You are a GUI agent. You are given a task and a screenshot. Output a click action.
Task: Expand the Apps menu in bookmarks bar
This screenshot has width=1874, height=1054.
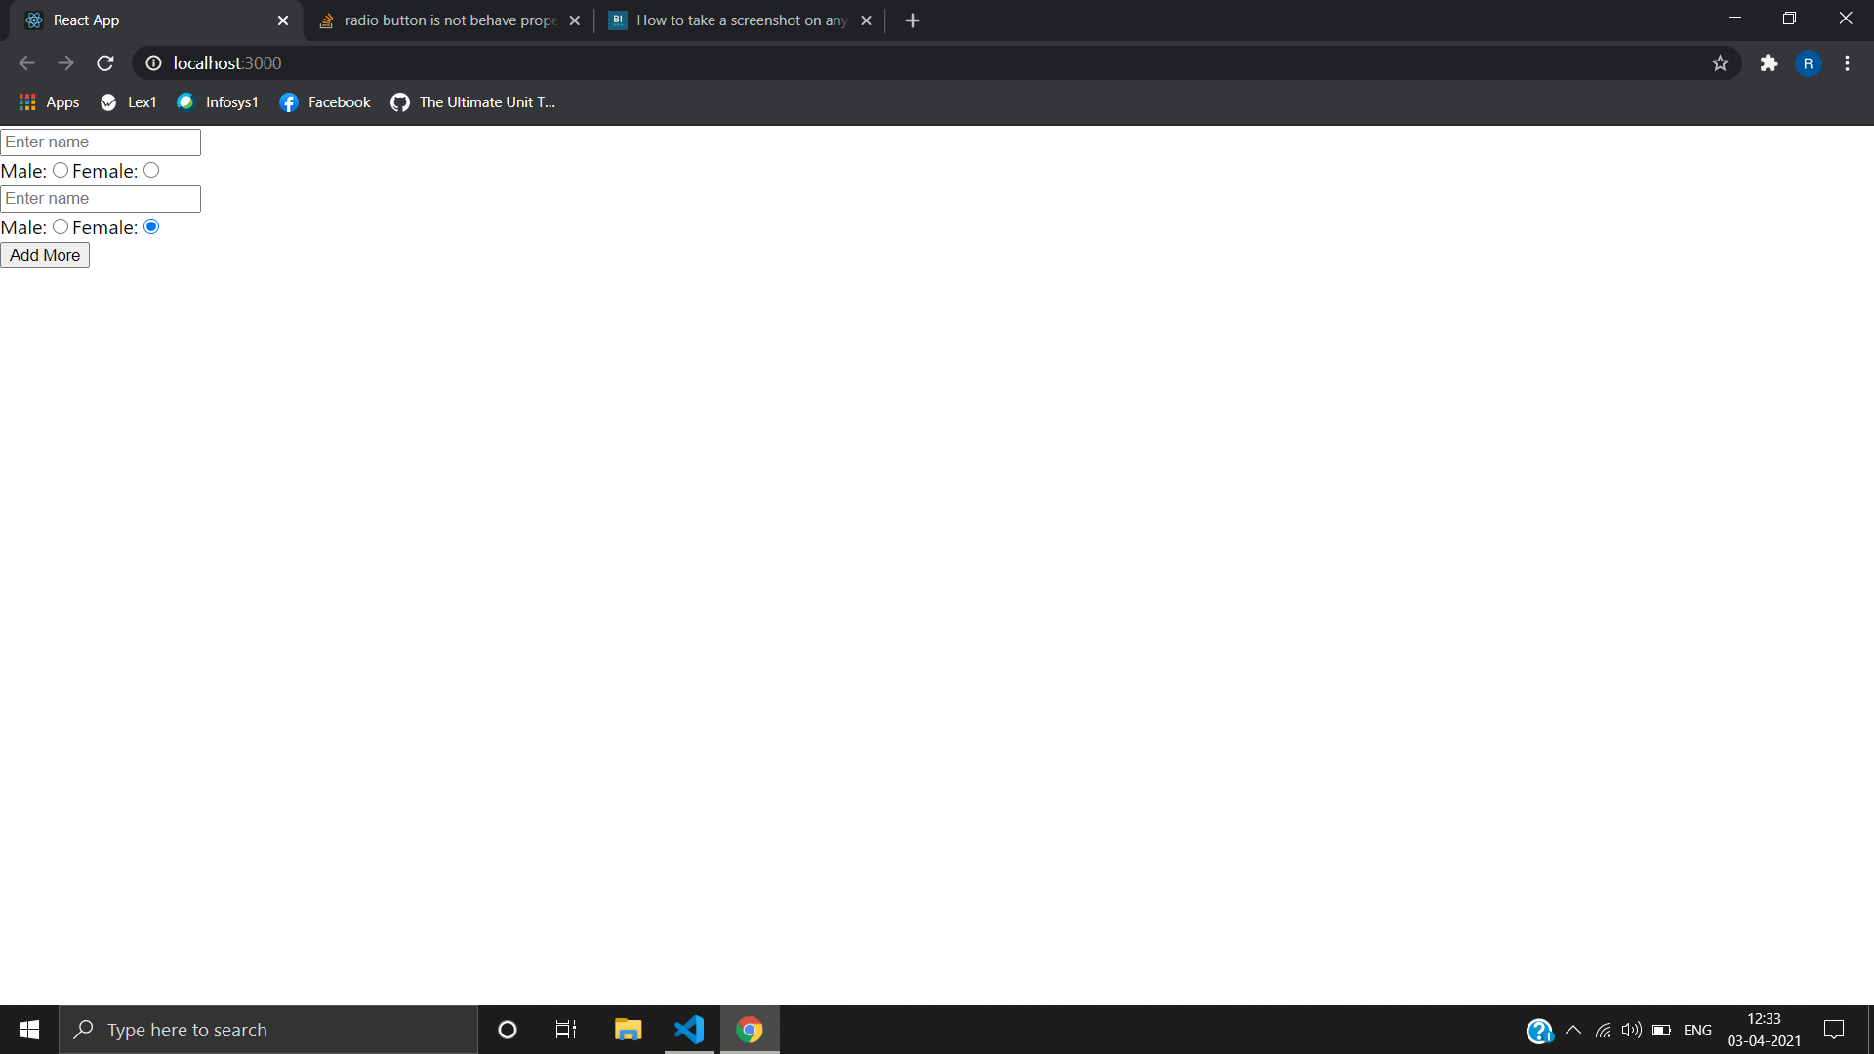tap(48, 101)
